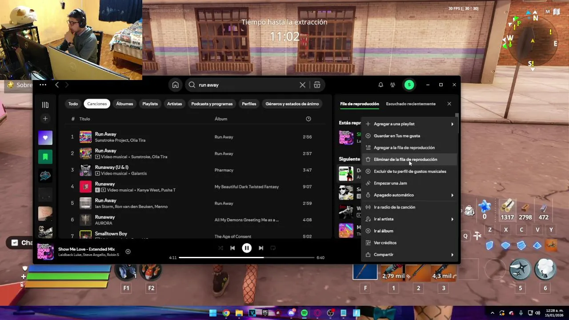Screen dimensions: 569x320
Task: Switch to 'Fila de reproducción' tab
Action: click(x=360, y=104)
